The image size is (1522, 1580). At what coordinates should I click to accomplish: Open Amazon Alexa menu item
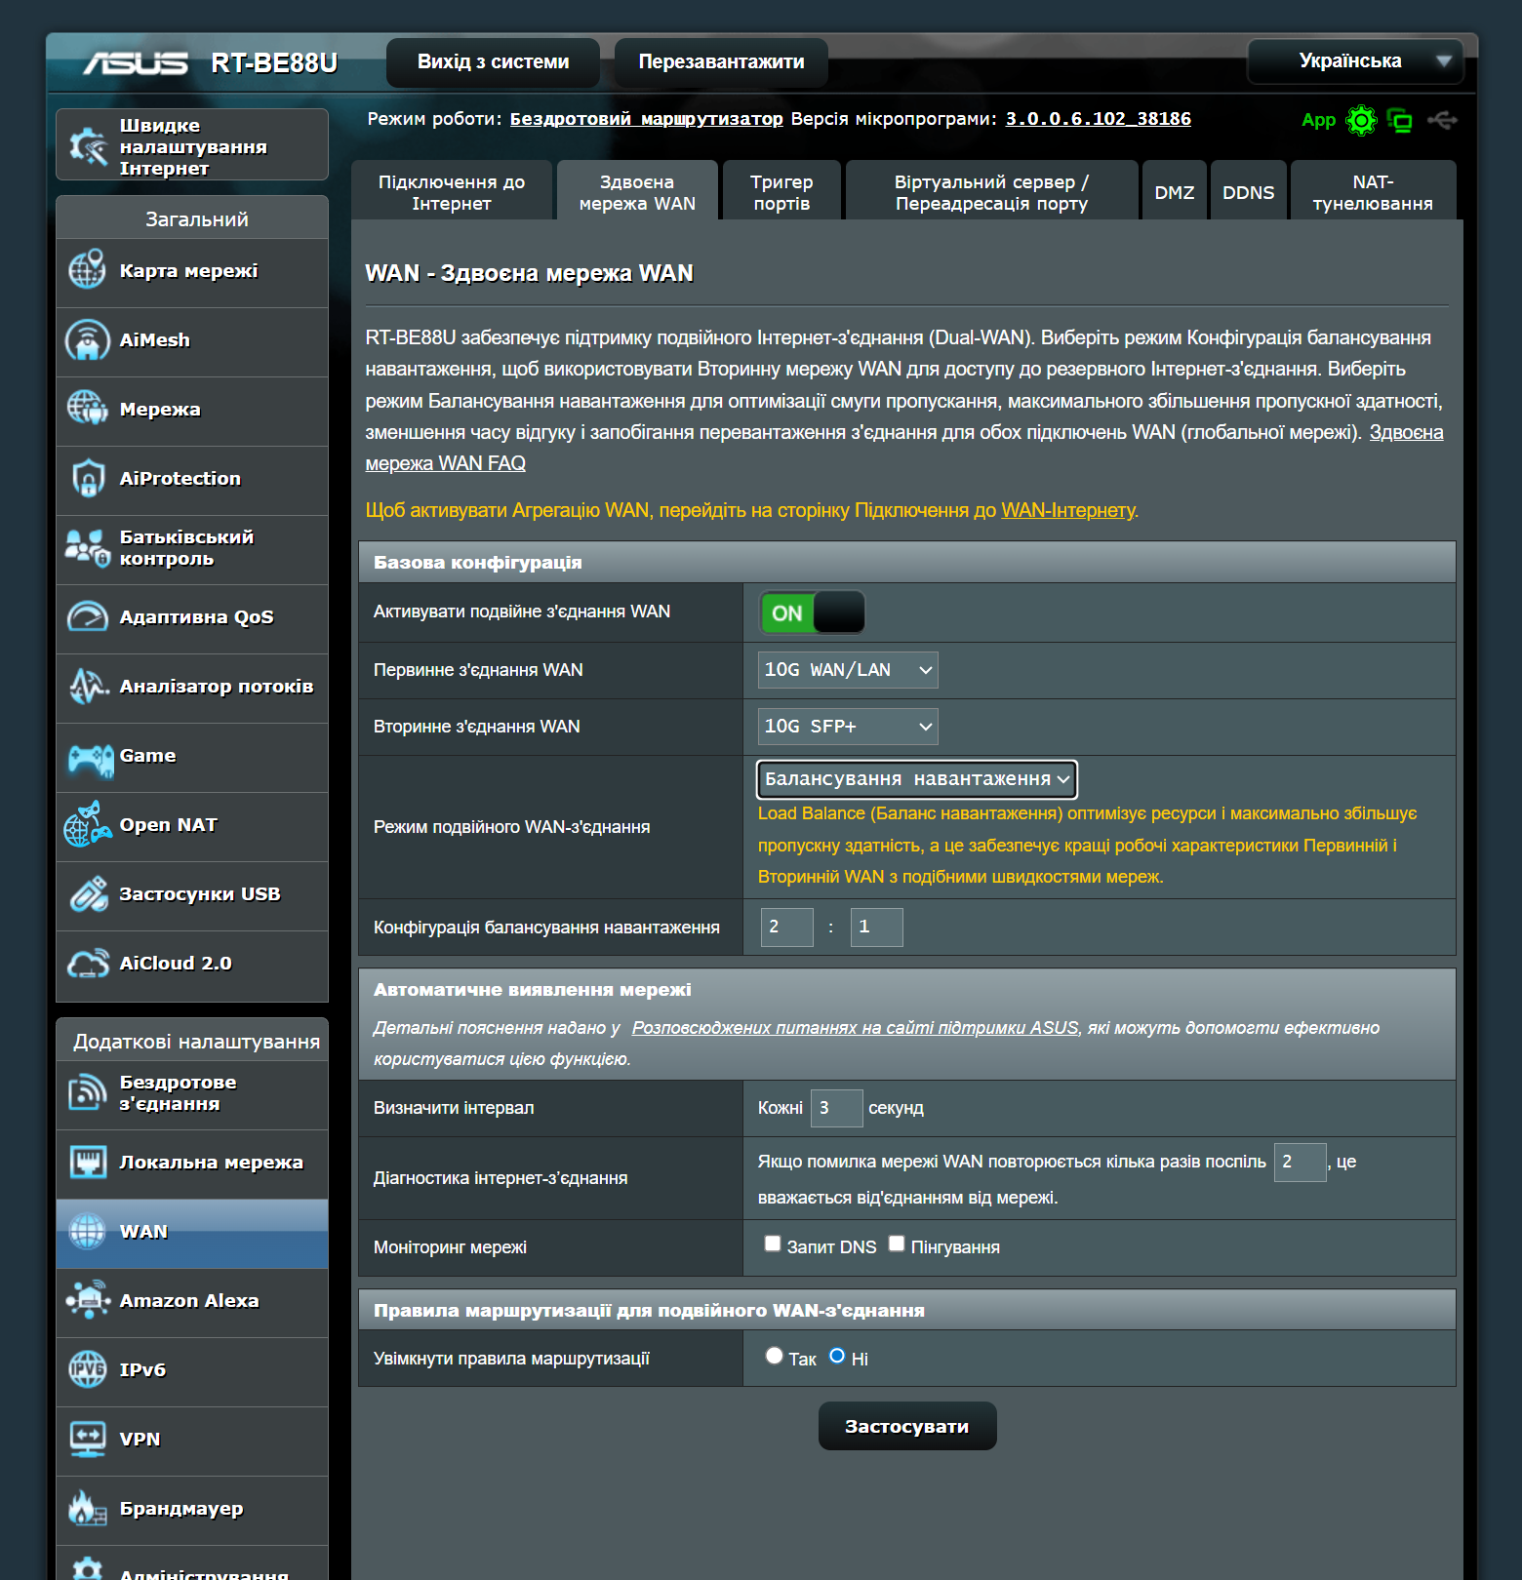click(x=192, y=1301)
